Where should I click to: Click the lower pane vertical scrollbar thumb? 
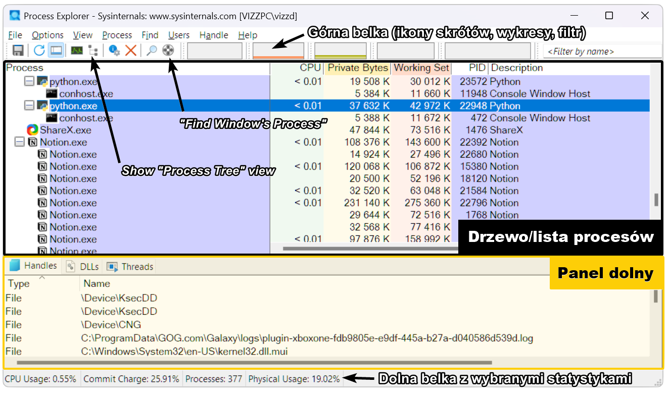[x=655, y=295]
